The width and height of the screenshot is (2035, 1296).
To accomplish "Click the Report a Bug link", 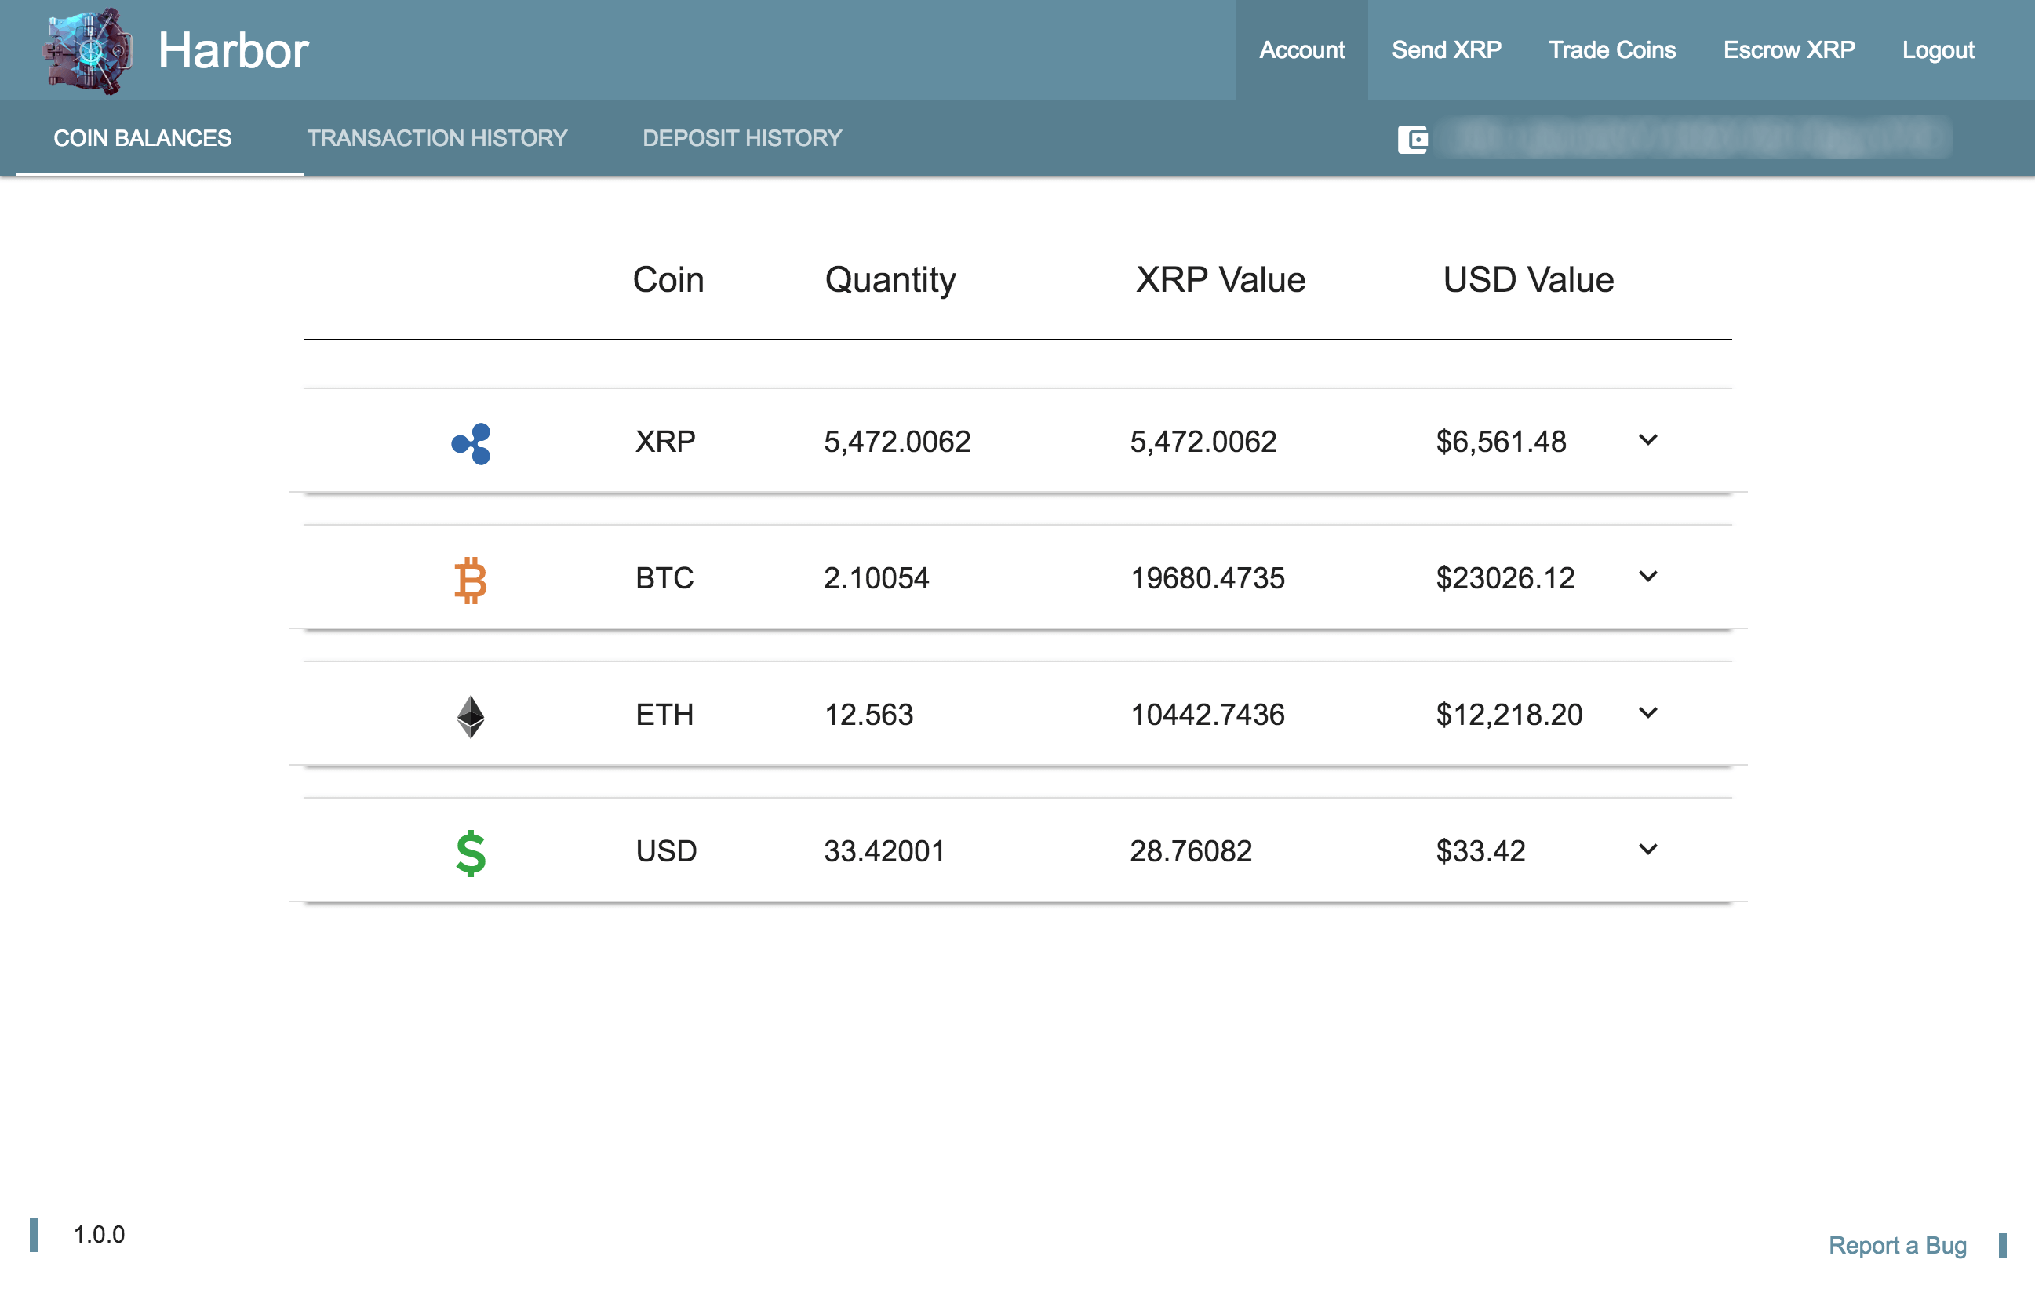I will point(1896,1244).
